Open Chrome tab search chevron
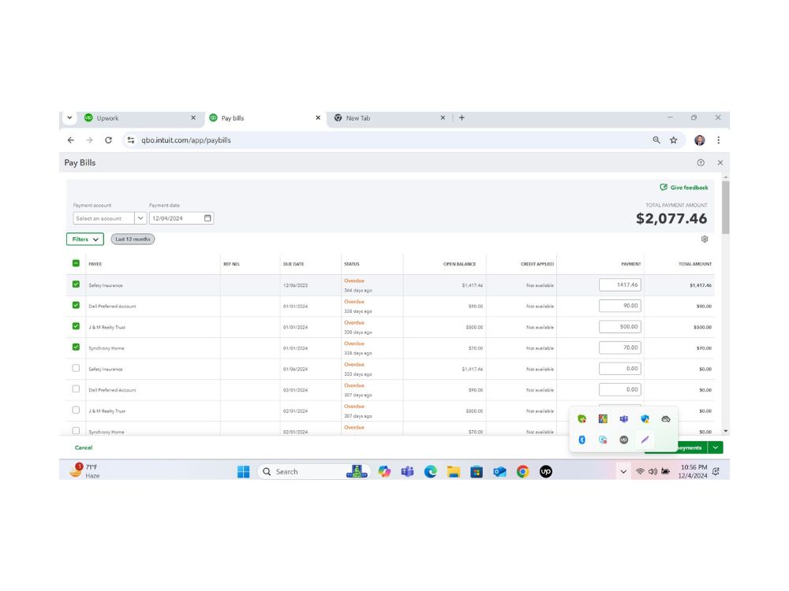789x591 pixels. click(69, 117)
